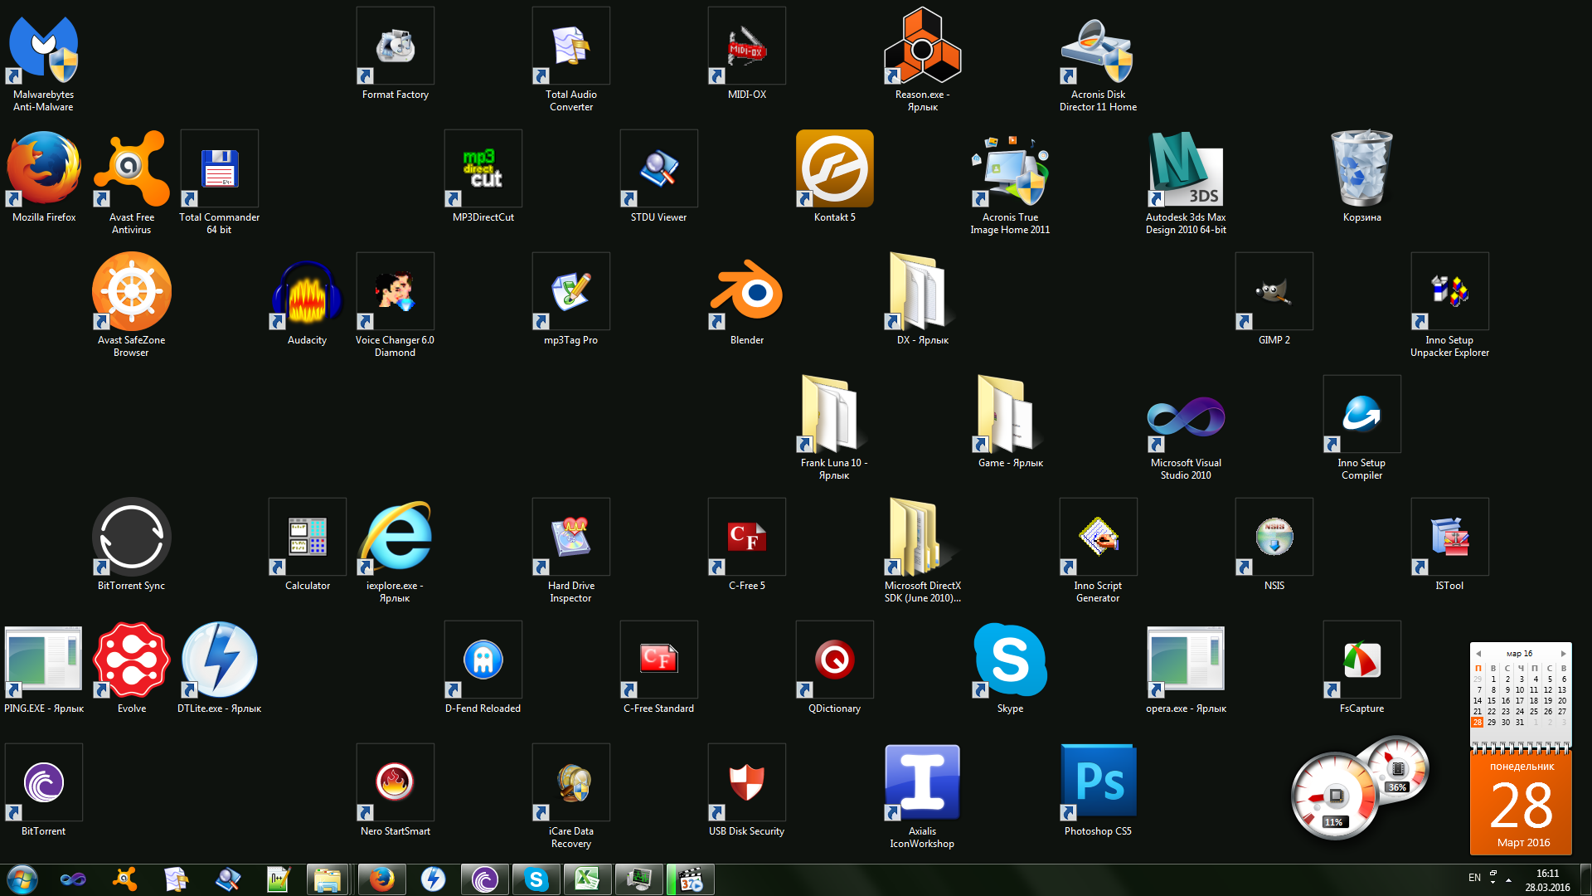1592x896 pixels.
Task: Select the FsCapture desktop icon
Action: (x=1362, y=660)
